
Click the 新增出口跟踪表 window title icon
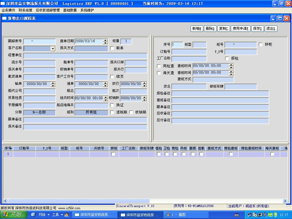tap(4, 19)
